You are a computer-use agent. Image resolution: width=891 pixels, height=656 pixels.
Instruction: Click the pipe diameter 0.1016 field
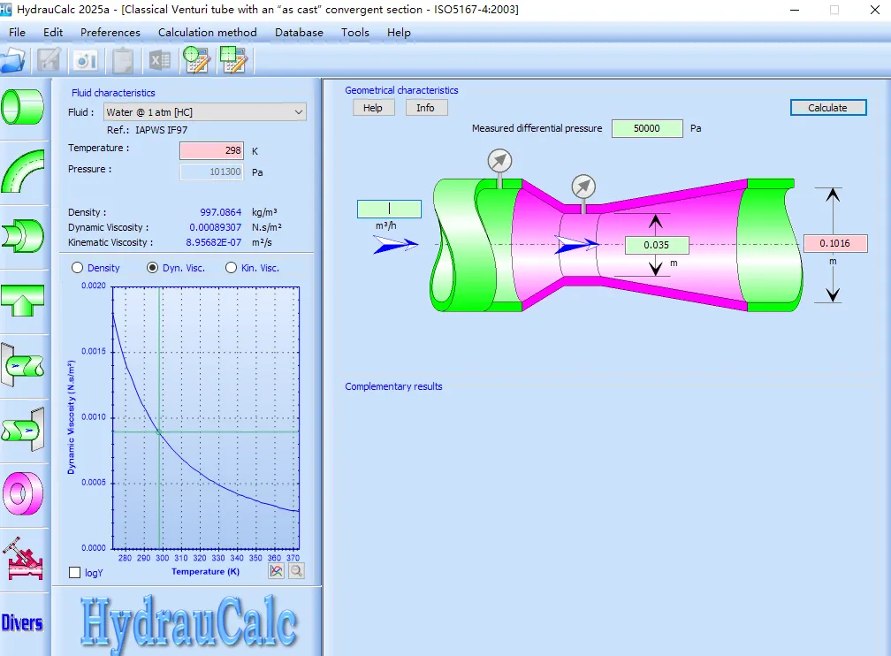[835, 243]
